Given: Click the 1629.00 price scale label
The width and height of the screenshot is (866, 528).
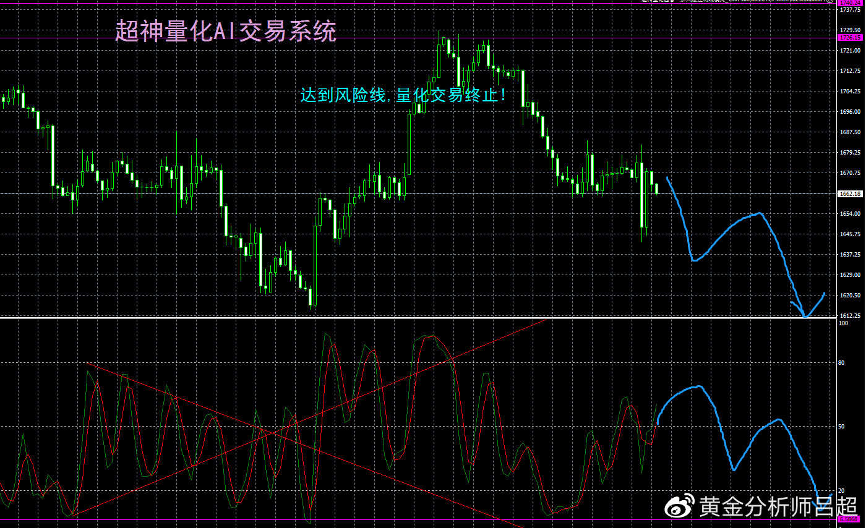Looking at the screenshot, I should [x=849, y=275].
